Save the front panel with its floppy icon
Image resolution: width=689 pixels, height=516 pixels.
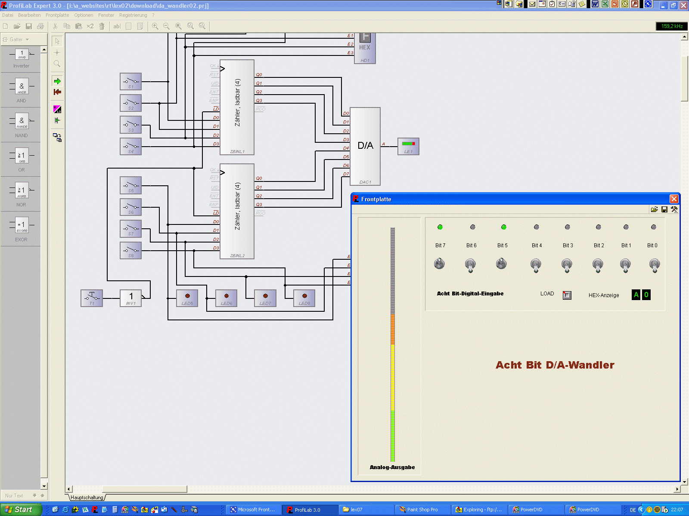click(x=664, y=209)
